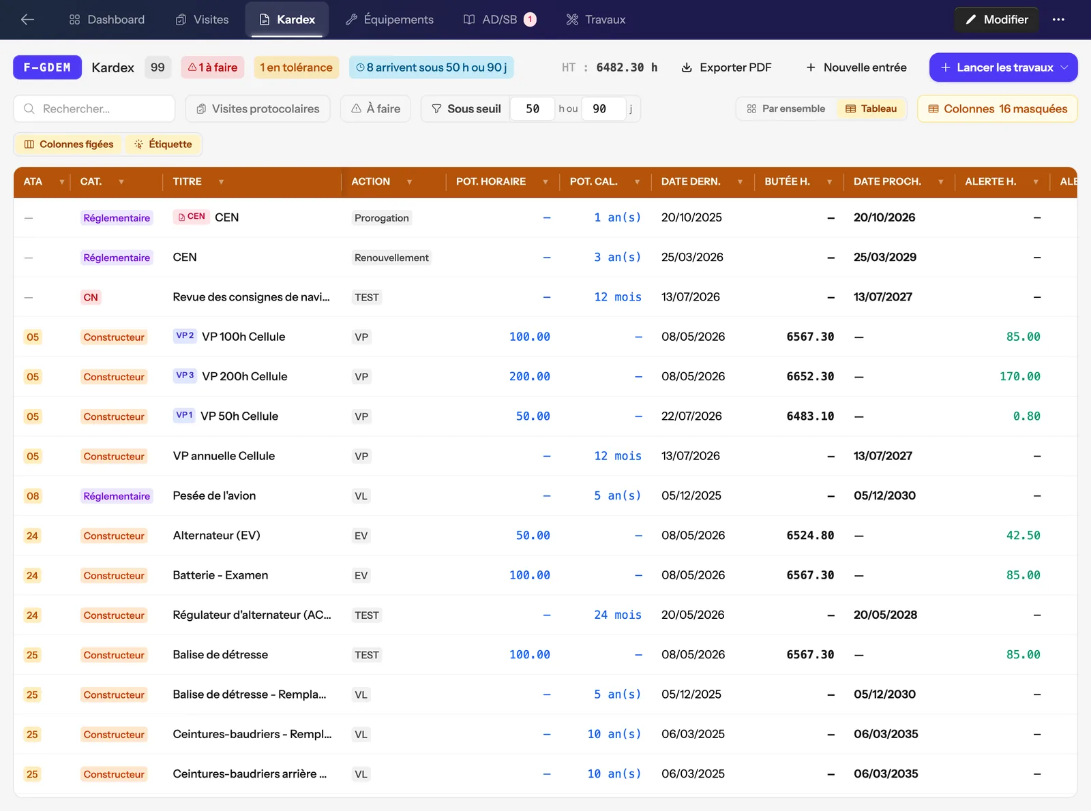Click Exporter PDF
1091x811 pixels.
click(726, 67)
